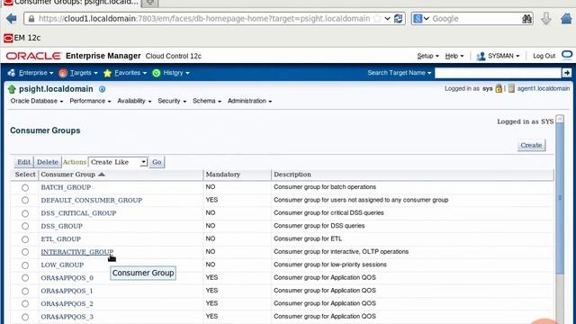
Task: Reload the page using refresh icon
Action: [x=398, y=18]
